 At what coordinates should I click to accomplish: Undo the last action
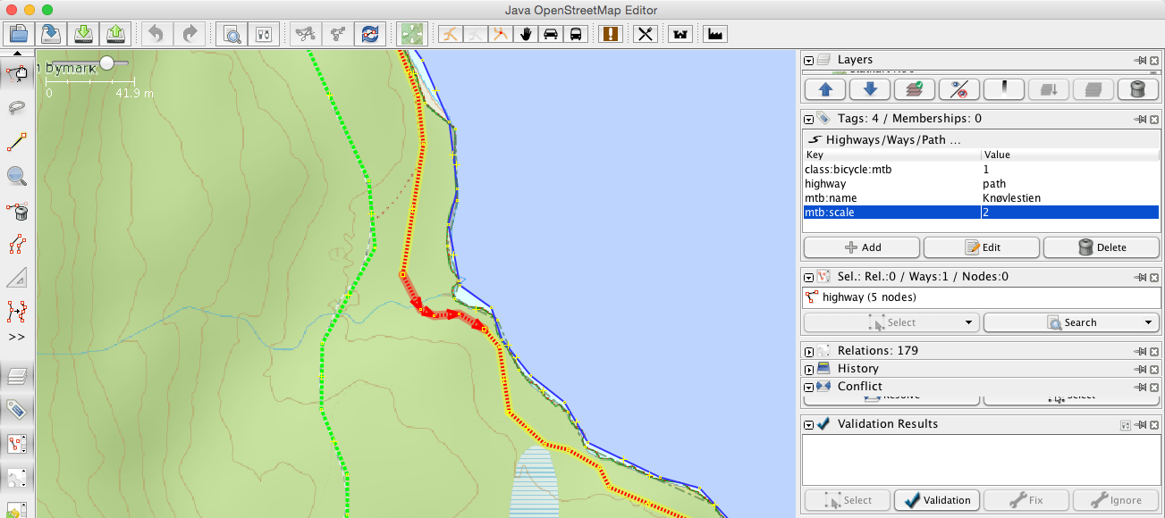(156, 34)
